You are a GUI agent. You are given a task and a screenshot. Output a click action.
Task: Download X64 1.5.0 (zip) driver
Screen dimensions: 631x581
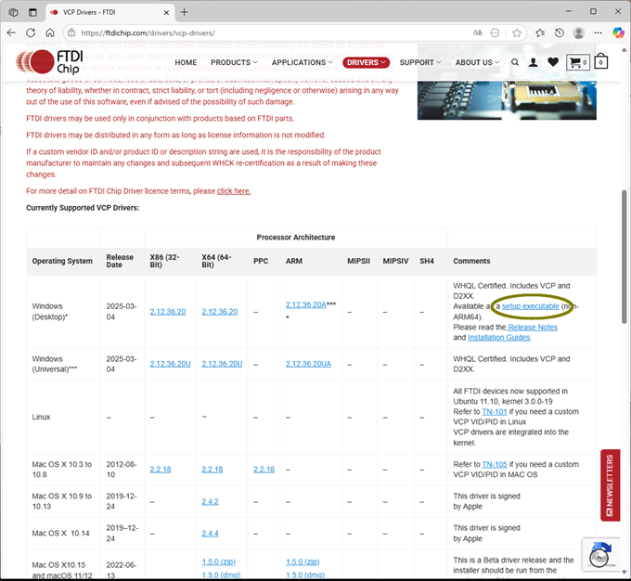click(218, 562)
